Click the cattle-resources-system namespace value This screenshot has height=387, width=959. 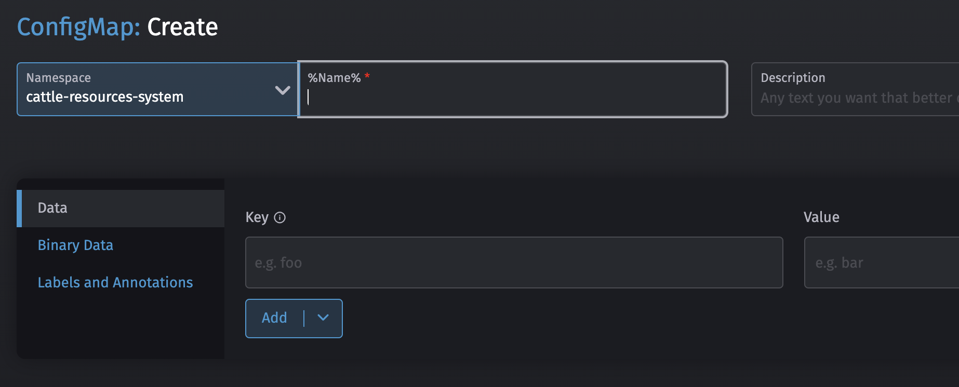105,96
